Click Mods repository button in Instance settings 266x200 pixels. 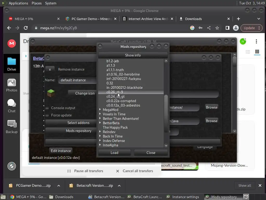point(71,131)
